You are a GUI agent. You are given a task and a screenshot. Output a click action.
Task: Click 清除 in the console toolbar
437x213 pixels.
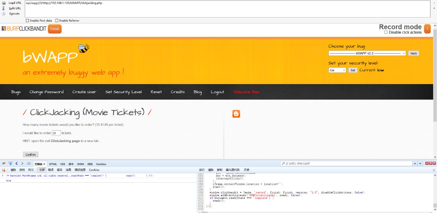13,170
